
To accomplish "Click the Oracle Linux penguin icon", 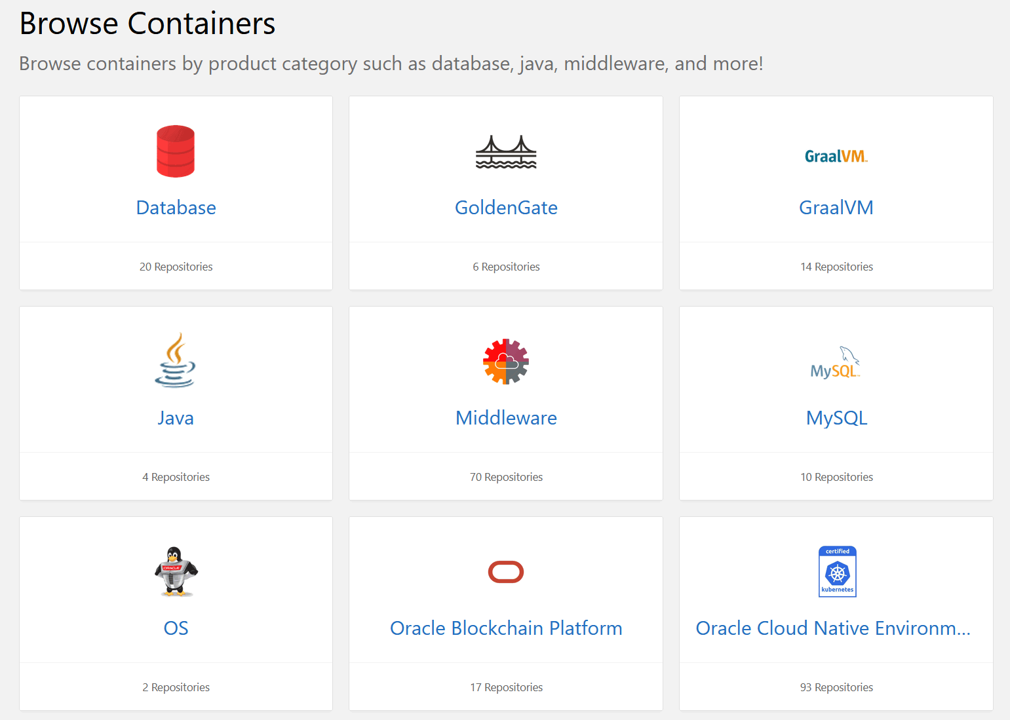I will [176, 571].
